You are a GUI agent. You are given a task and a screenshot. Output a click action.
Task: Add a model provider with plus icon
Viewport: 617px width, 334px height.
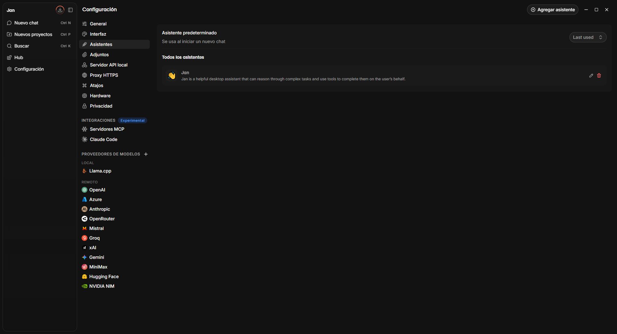[x=146, y=154]
